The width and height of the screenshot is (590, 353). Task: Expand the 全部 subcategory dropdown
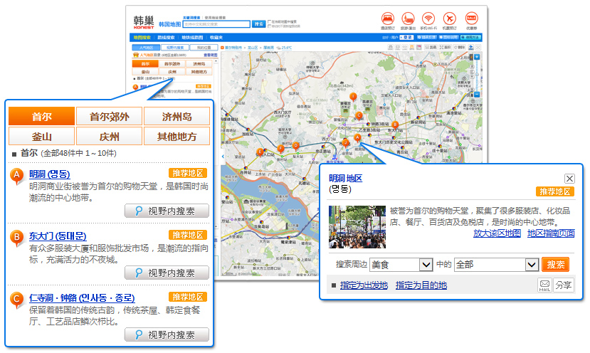[x=531, y=265]
